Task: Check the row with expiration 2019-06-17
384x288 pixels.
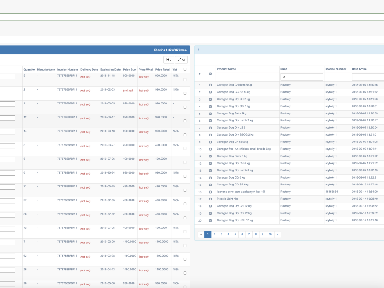Action: coord(185,121)
